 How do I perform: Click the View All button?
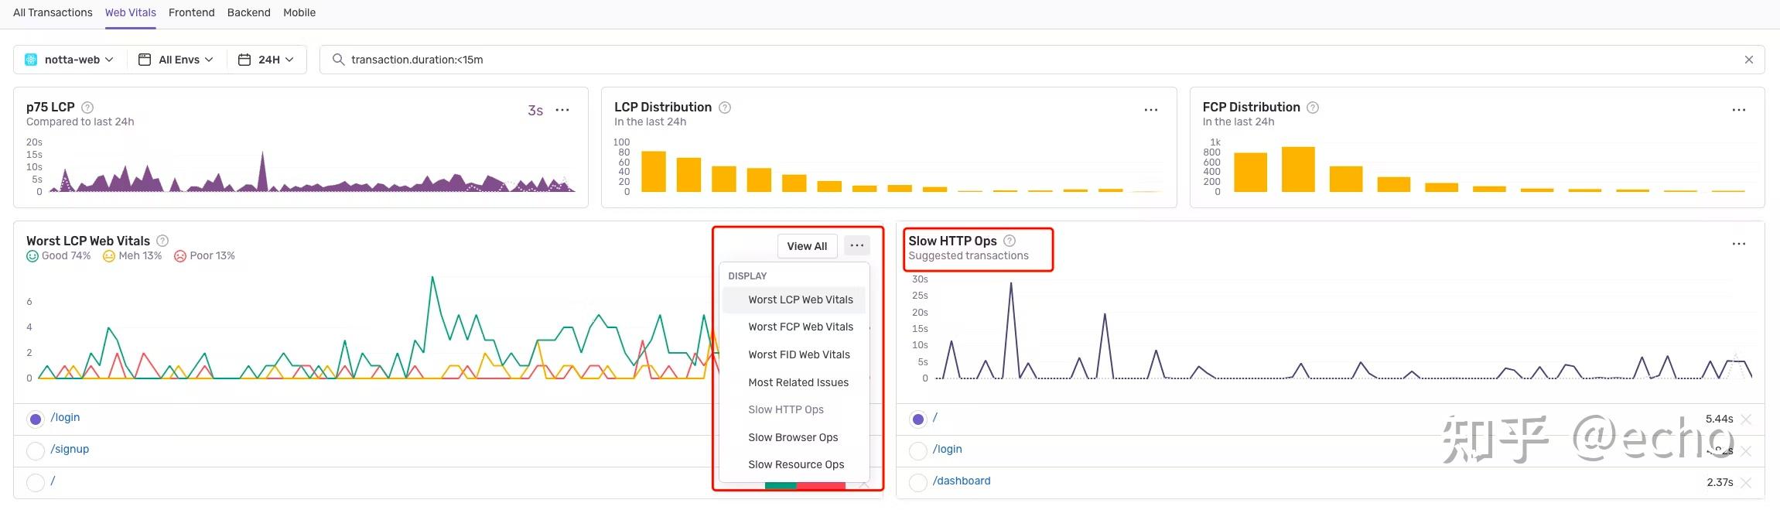tap(807, 246)
